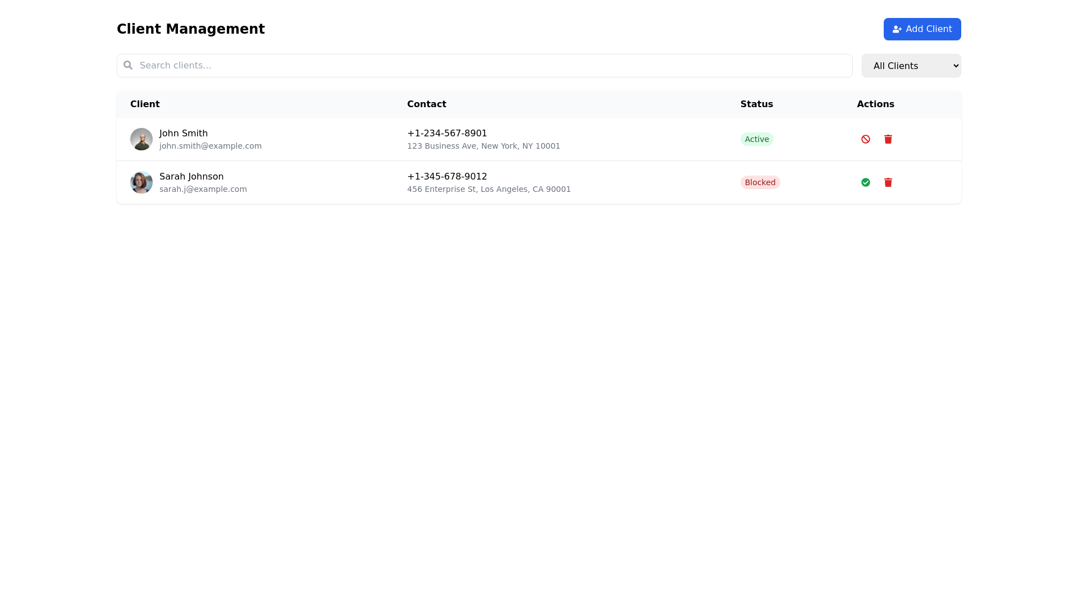Click the Client column header
Image resolution: width=1078 pixels, height=606 pixels.
(145, 104)
